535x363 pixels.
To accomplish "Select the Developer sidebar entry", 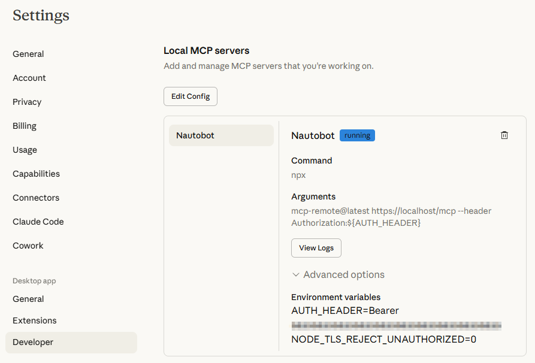I will [32, 342].
